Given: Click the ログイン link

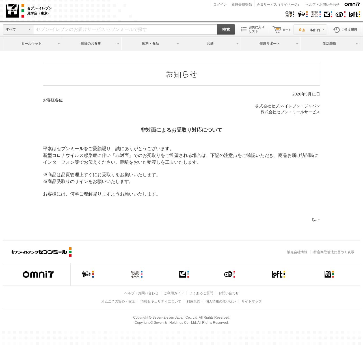Looking at the screenshot, I should [x=220, y=5].
